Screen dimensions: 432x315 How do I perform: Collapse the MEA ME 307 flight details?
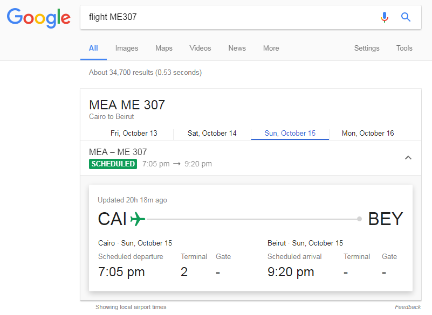pyautogui.click(x=408, y=158)
